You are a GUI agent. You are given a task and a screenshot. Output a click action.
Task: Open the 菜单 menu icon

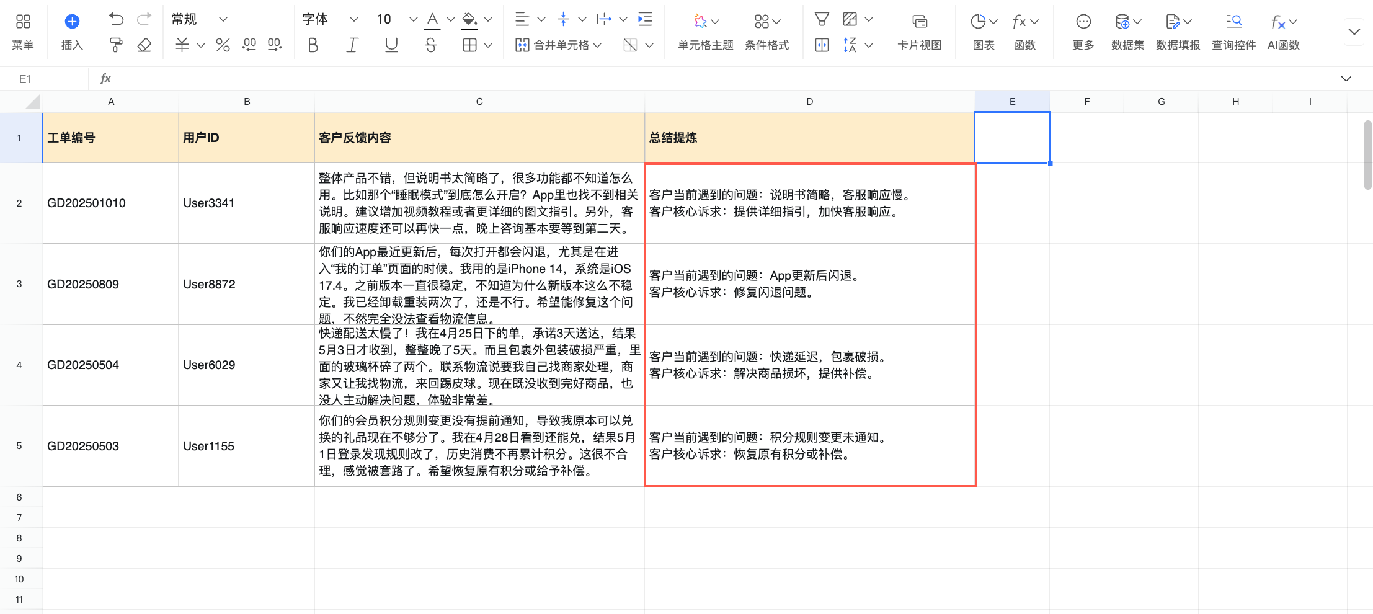pyautogui.click(x=23, y=22)
